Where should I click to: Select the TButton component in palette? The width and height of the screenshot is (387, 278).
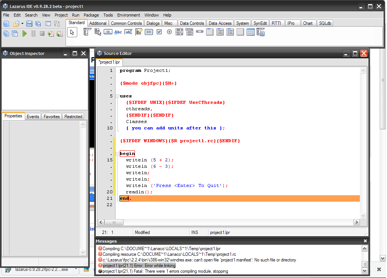108,32
